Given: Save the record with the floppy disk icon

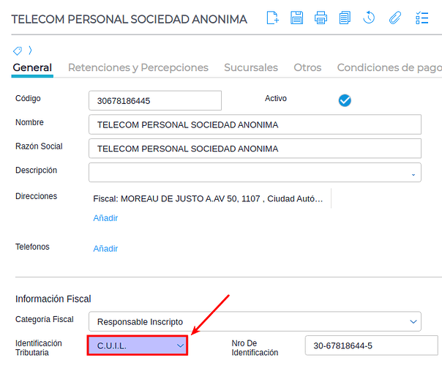Looking at the screenshot, I should click(x=296, y=18).
